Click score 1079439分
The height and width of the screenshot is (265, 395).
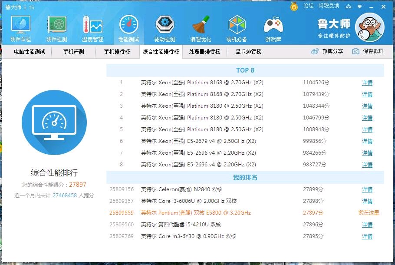(316, 94)
